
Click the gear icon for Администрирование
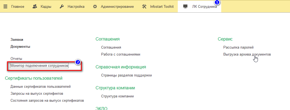point(95,7)
